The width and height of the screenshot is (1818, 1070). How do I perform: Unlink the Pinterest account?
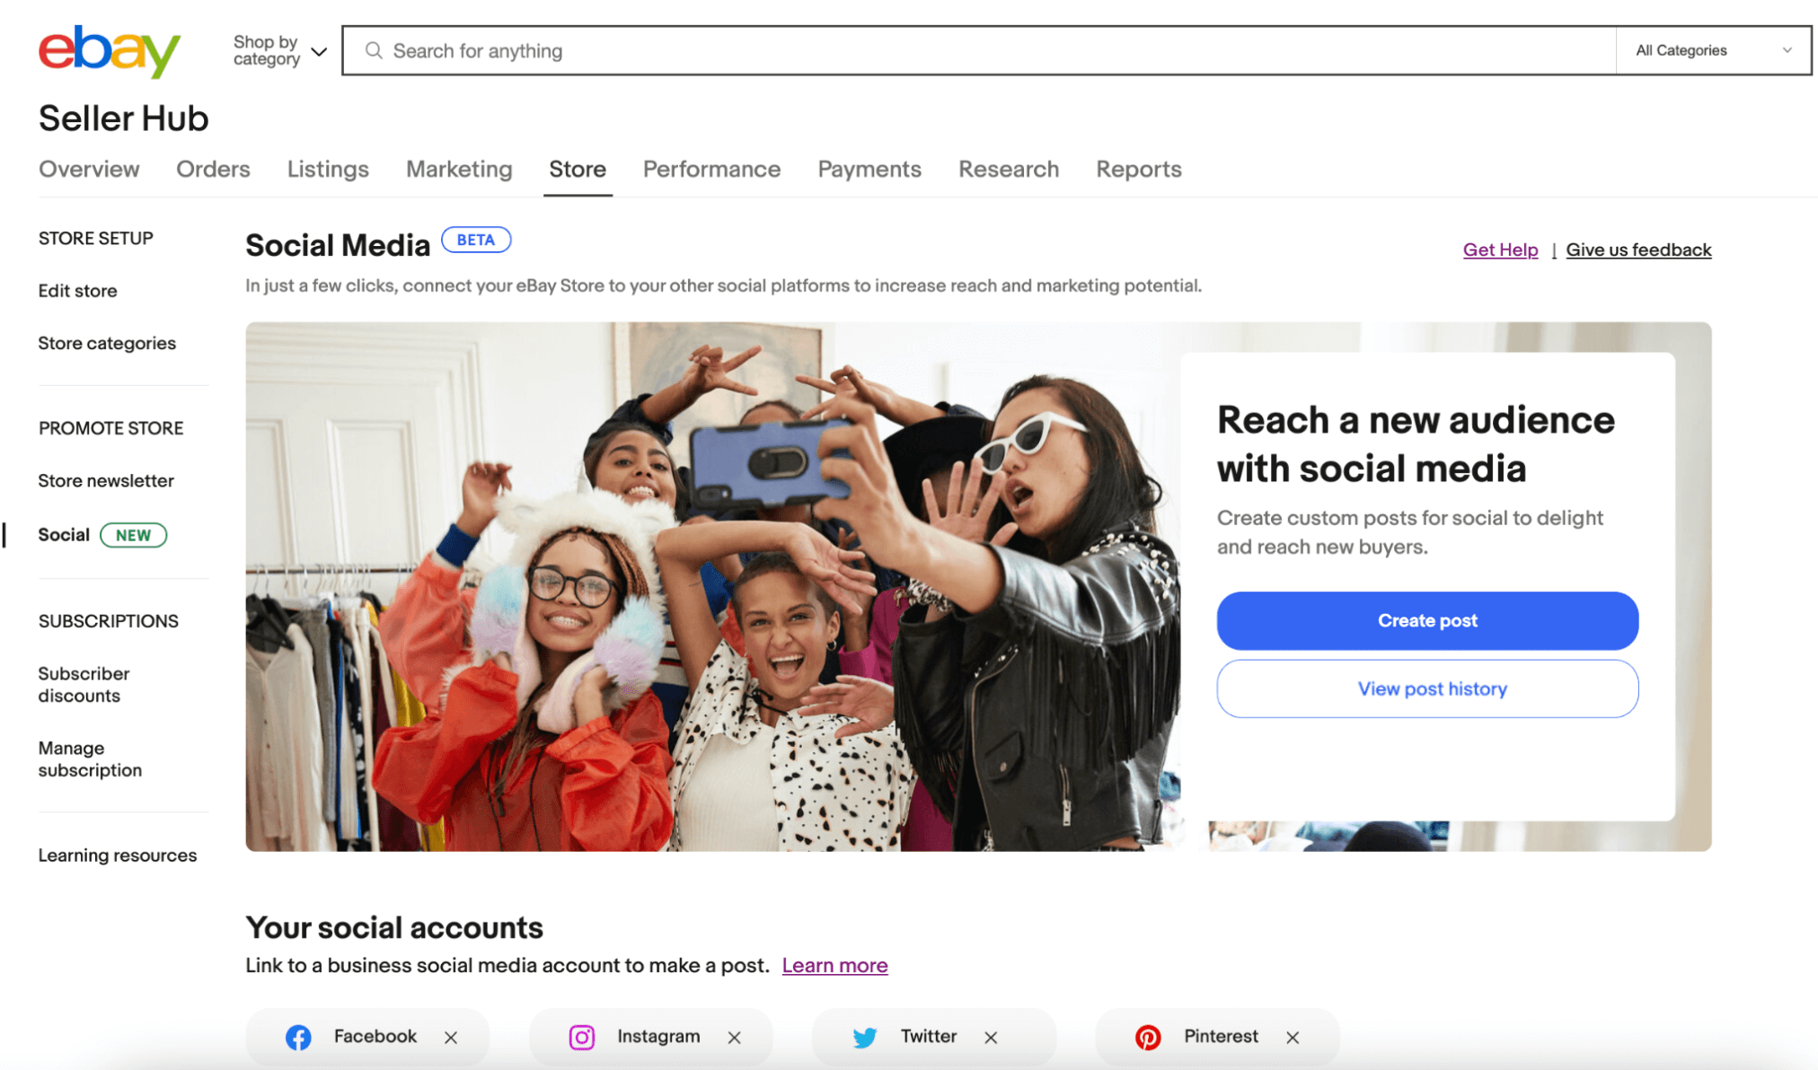(1293, 1037)
